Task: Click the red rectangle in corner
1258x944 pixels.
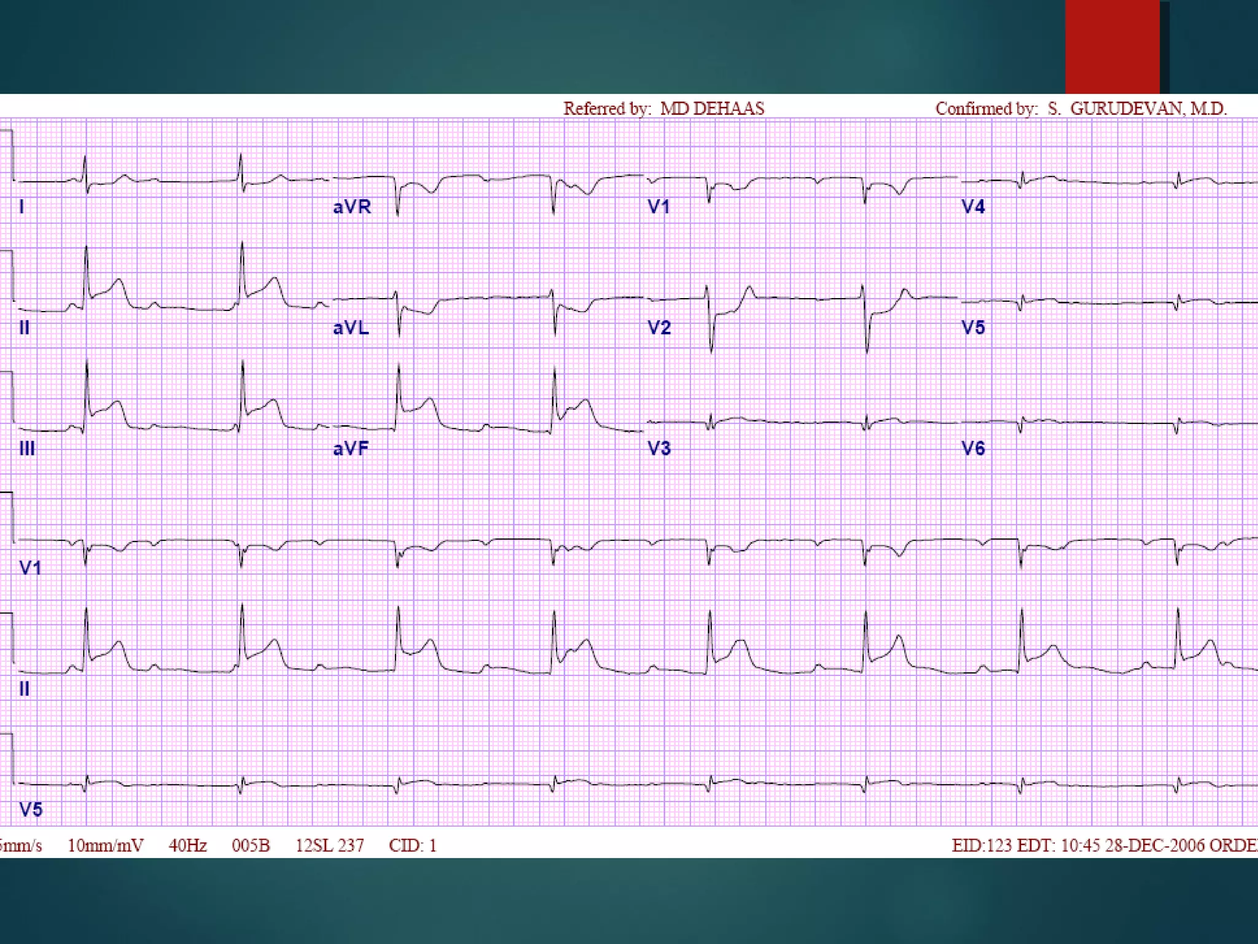Action: click(1112, 47)
